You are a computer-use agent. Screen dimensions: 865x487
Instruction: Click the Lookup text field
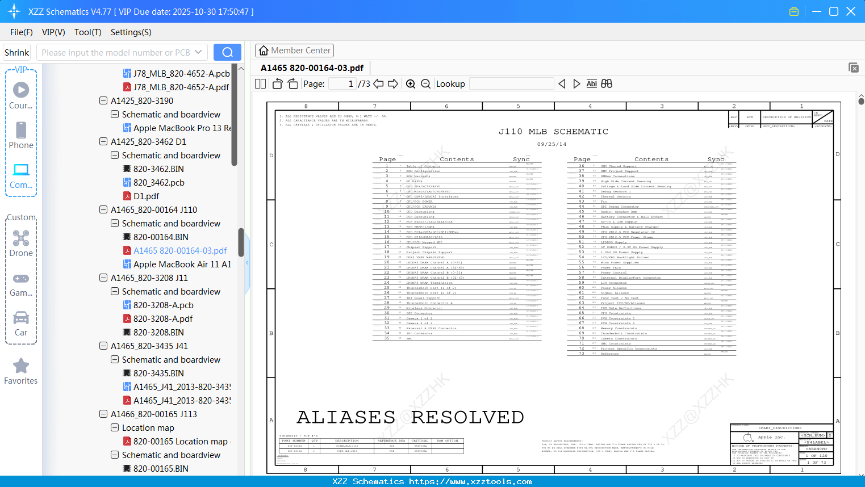click(x=512, y=84)
